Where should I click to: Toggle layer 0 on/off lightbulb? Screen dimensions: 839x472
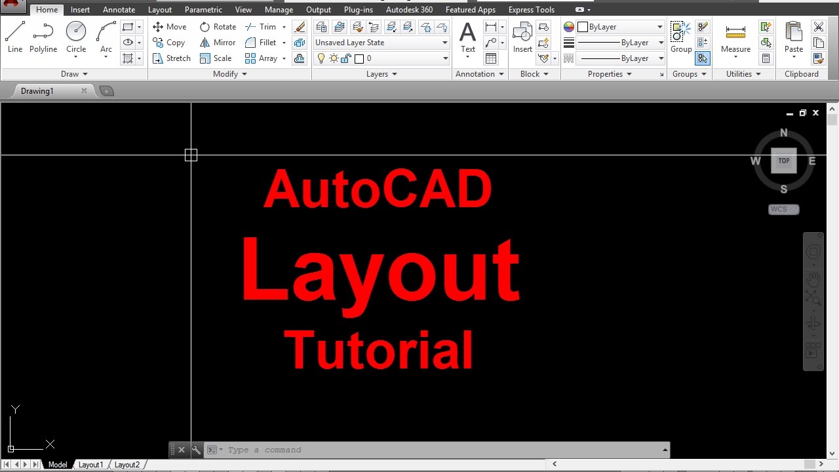pos(321,58)
